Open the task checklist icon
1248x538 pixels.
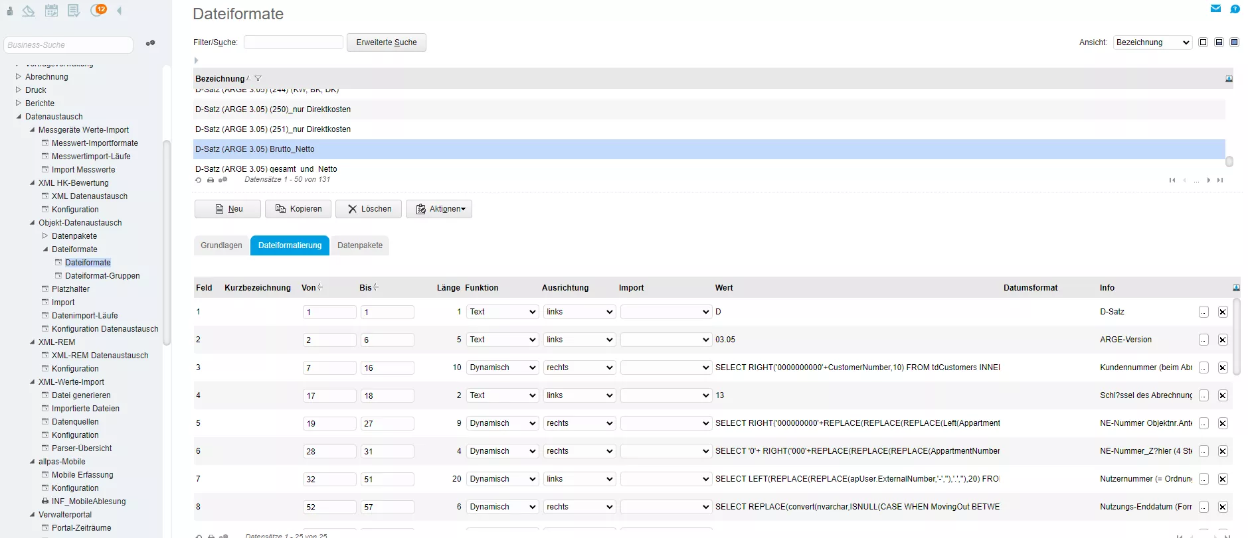tap(74, 10)
